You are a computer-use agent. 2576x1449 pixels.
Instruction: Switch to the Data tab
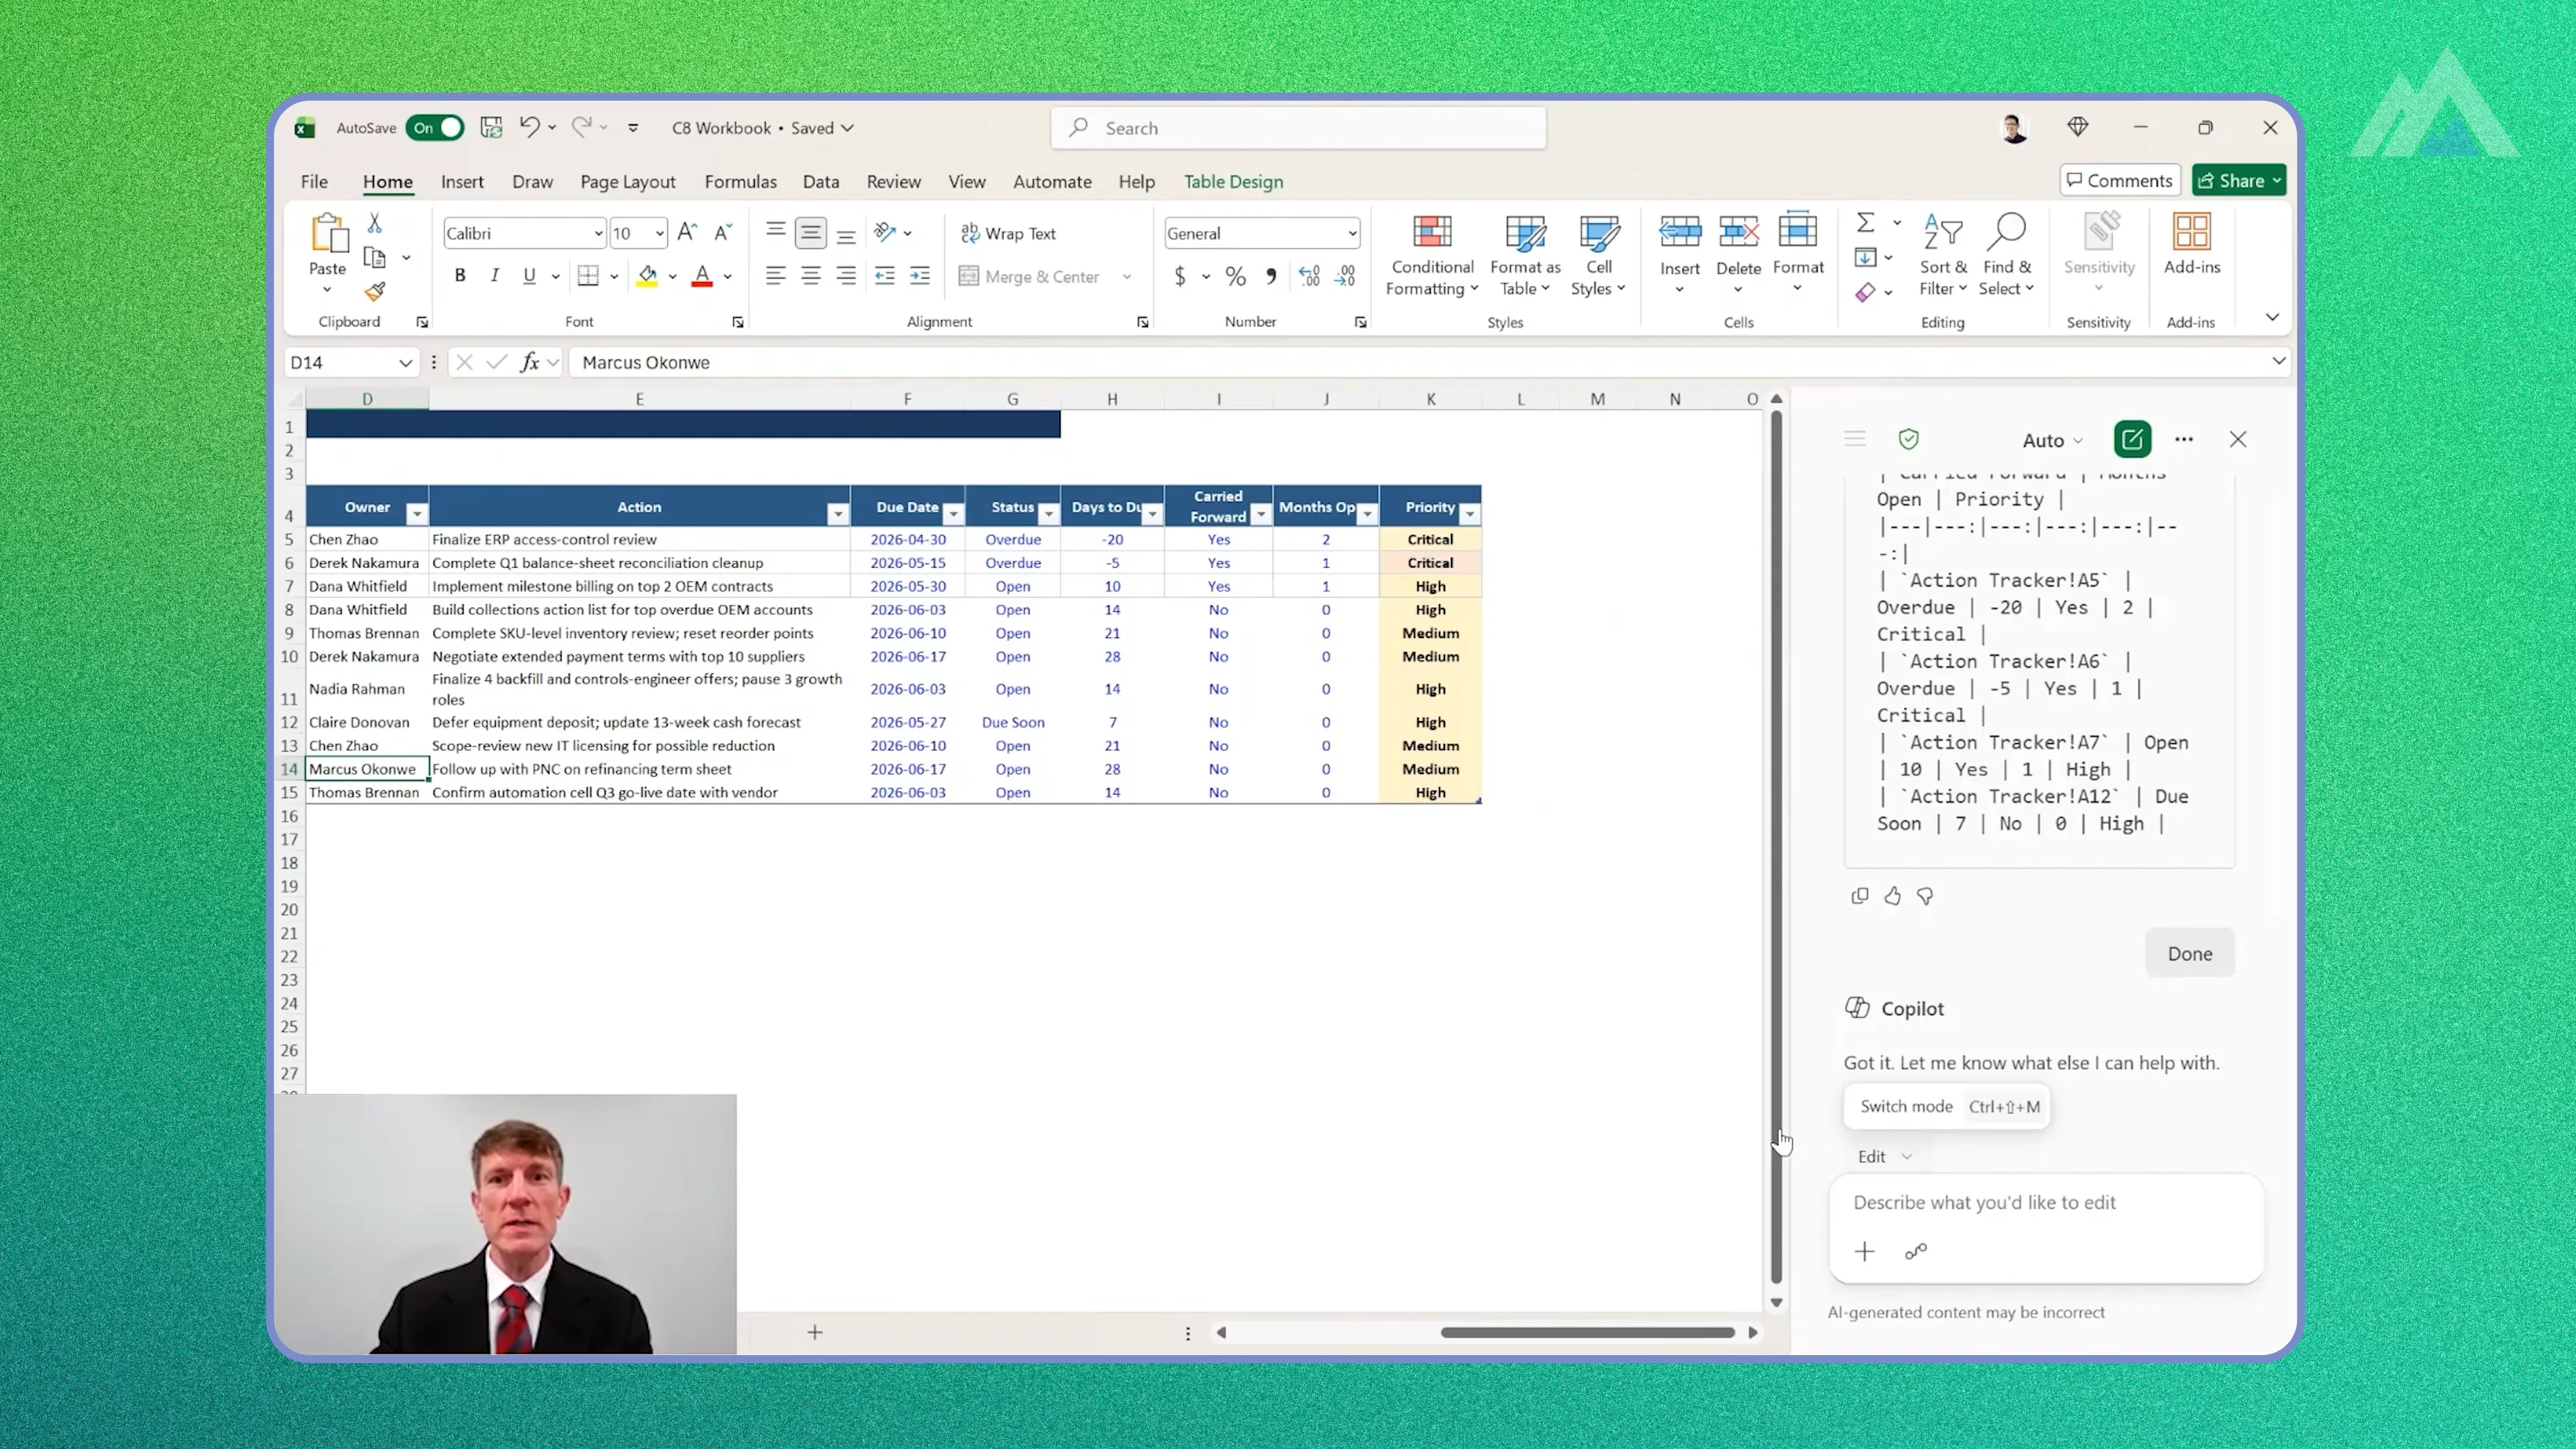point(821,181)
